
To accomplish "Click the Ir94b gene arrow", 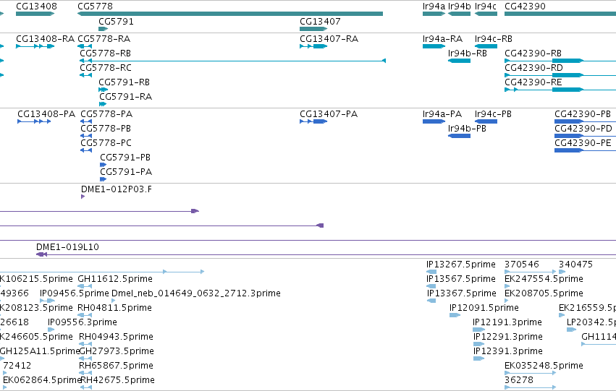I will click(459, 14).
